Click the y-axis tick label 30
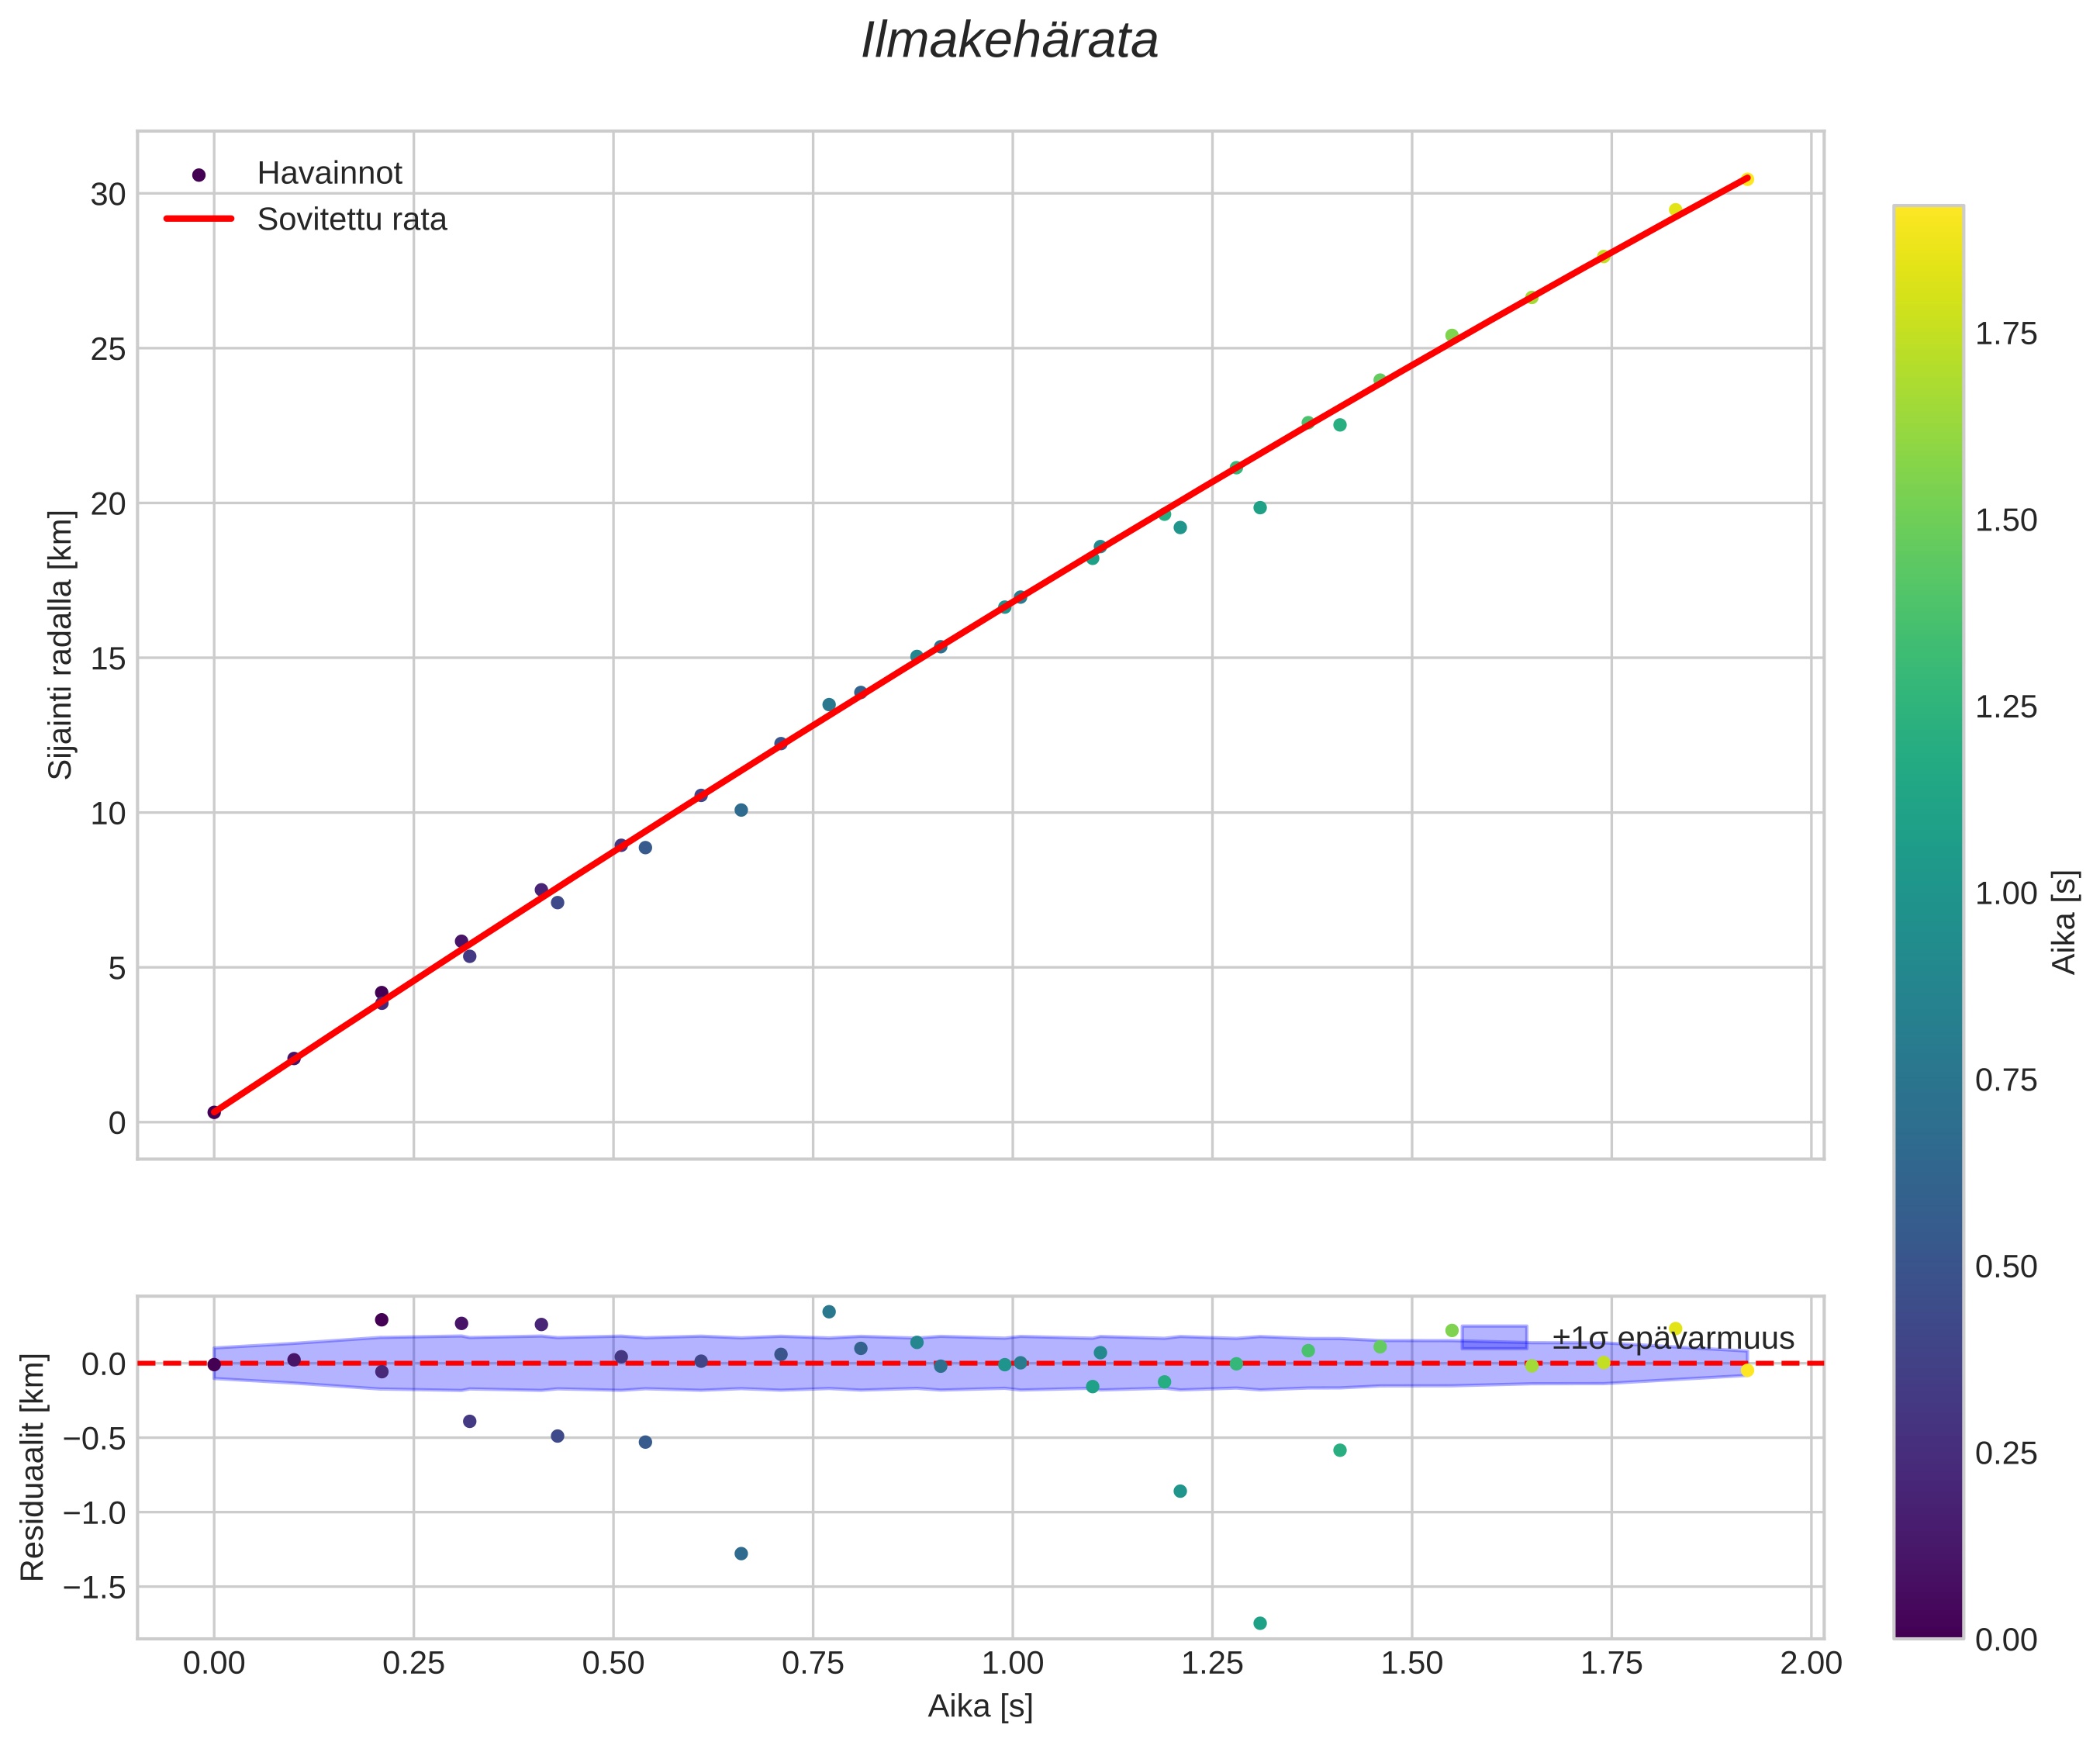 (x=108, y=195)
